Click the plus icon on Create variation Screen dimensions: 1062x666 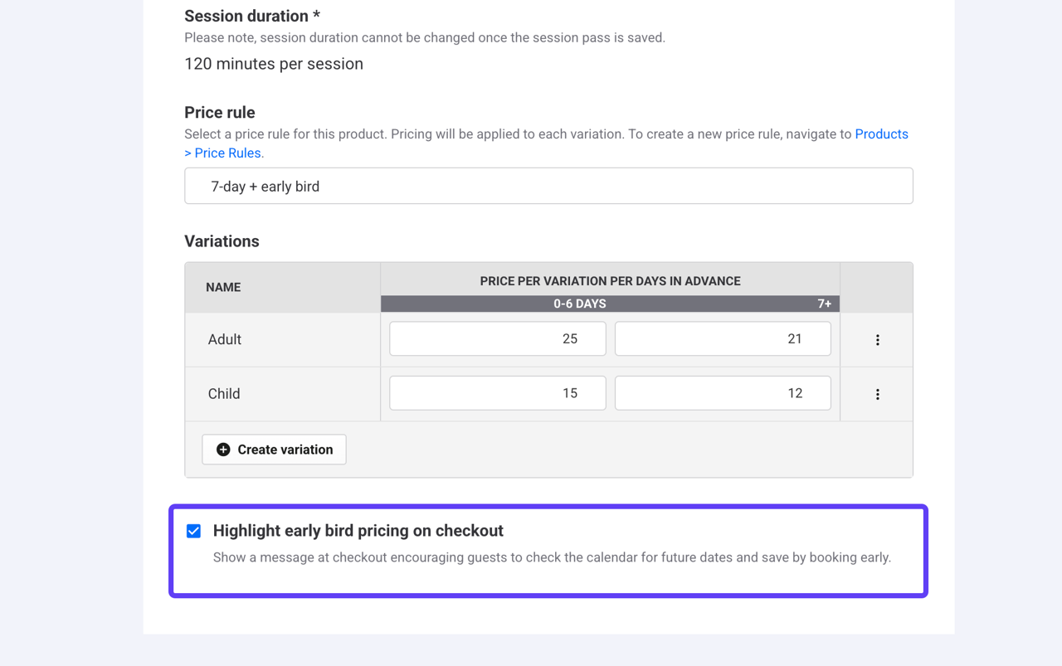pyautogui.click(x=223, y=450)
